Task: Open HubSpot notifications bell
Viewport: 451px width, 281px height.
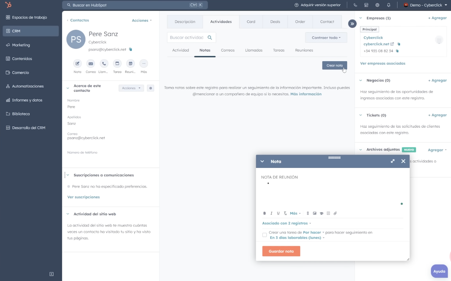Action: (x=389, y=5)
